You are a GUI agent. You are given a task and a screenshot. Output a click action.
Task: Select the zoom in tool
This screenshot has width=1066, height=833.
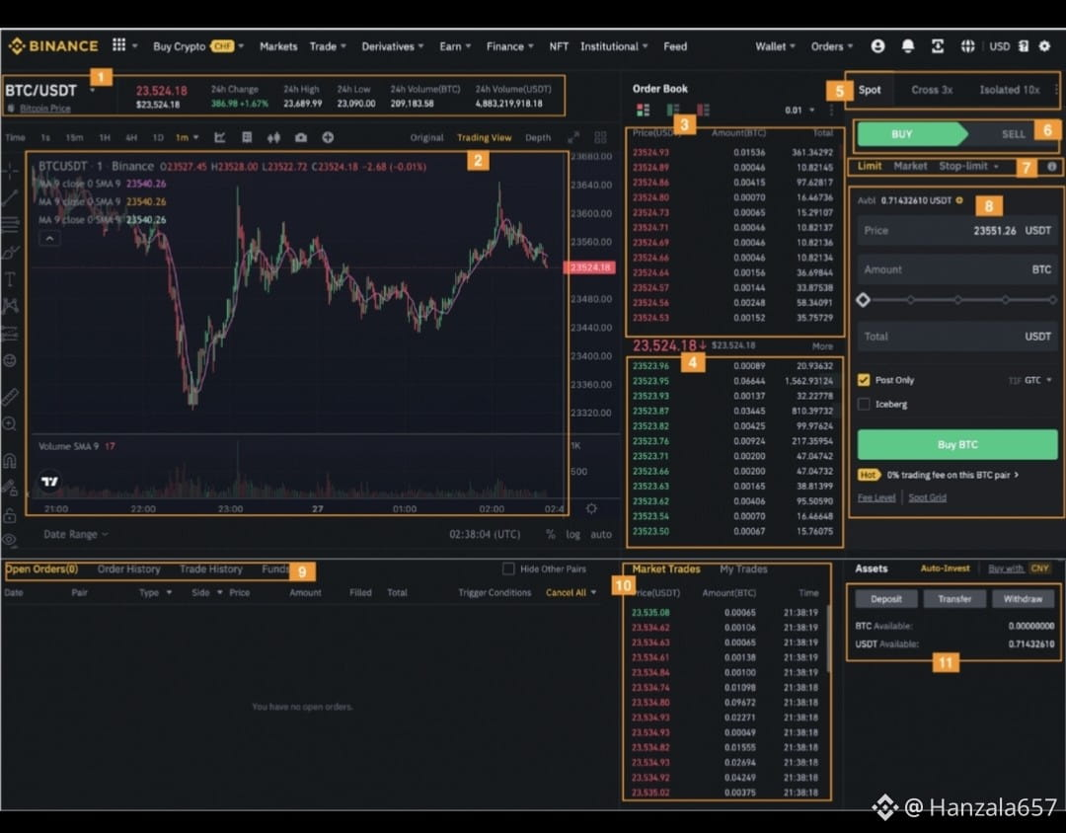coord(10,424)
